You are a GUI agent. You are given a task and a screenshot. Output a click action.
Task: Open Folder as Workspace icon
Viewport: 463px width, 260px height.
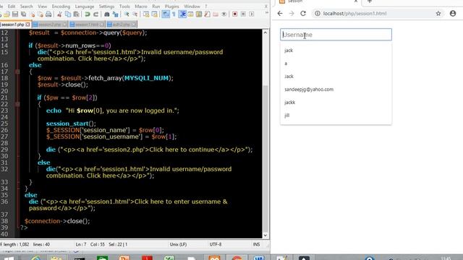click(x=216, y=14)
